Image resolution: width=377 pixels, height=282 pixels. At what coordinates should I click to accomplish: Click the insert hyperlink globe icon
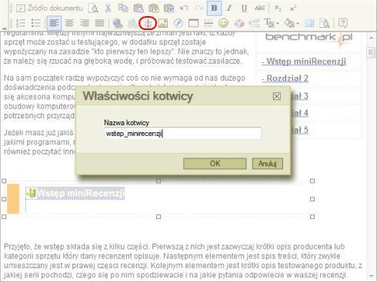(x=118, y=23)
